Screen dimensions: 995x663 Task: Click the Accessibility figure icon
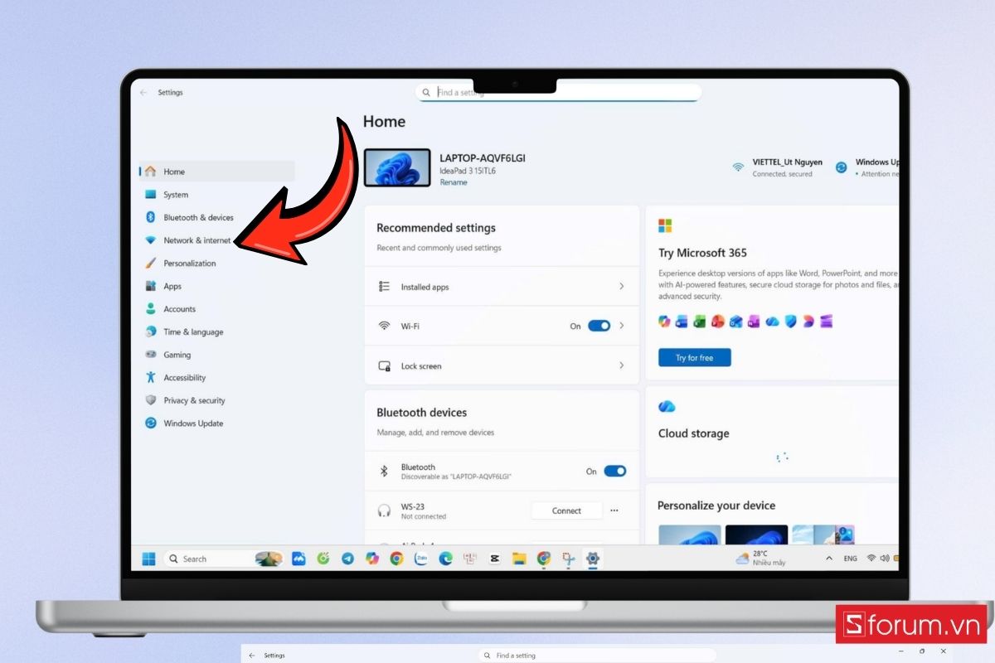(x=150, y=377)
